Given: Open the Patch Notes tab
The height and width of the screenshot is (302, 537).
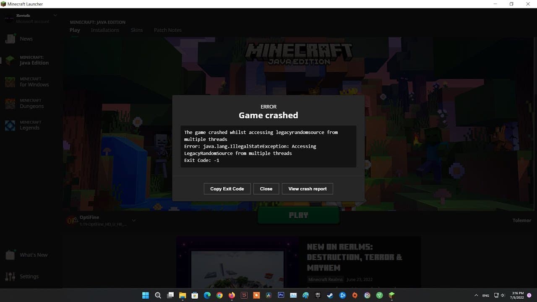Looking at the screenshot, I should pos(168,30).
